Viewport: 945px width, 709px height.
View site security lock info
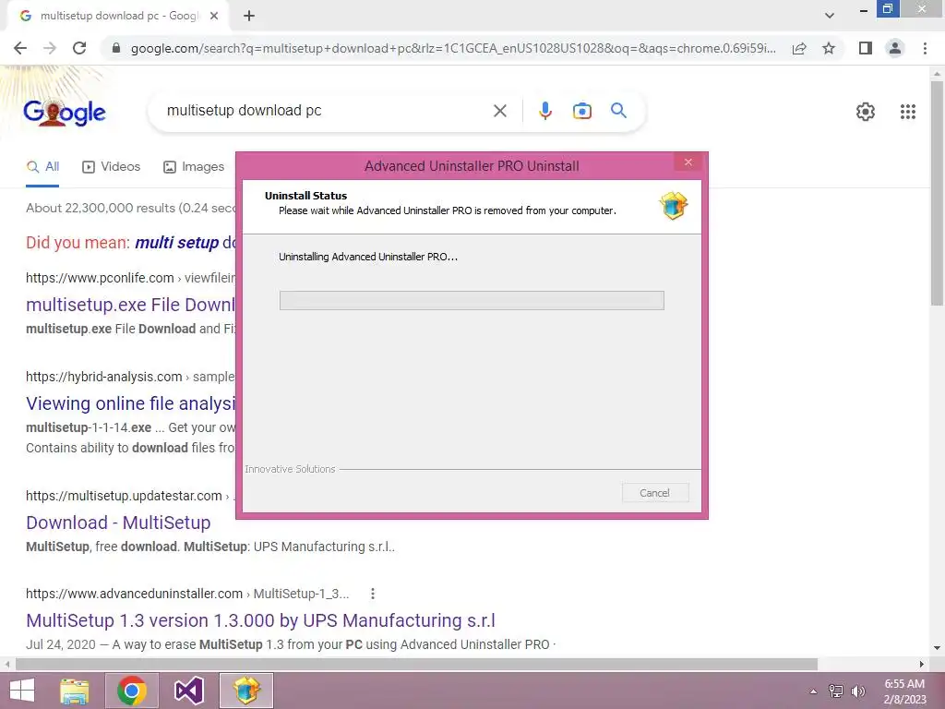tap(116, 48)
